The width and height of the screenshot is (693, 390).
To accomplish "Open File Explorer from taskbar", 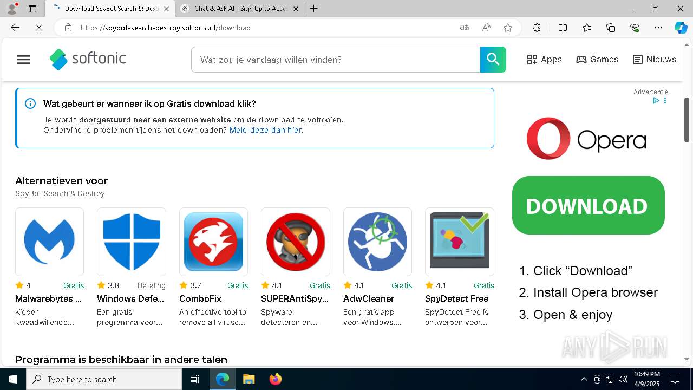I will tap(249, 379).
